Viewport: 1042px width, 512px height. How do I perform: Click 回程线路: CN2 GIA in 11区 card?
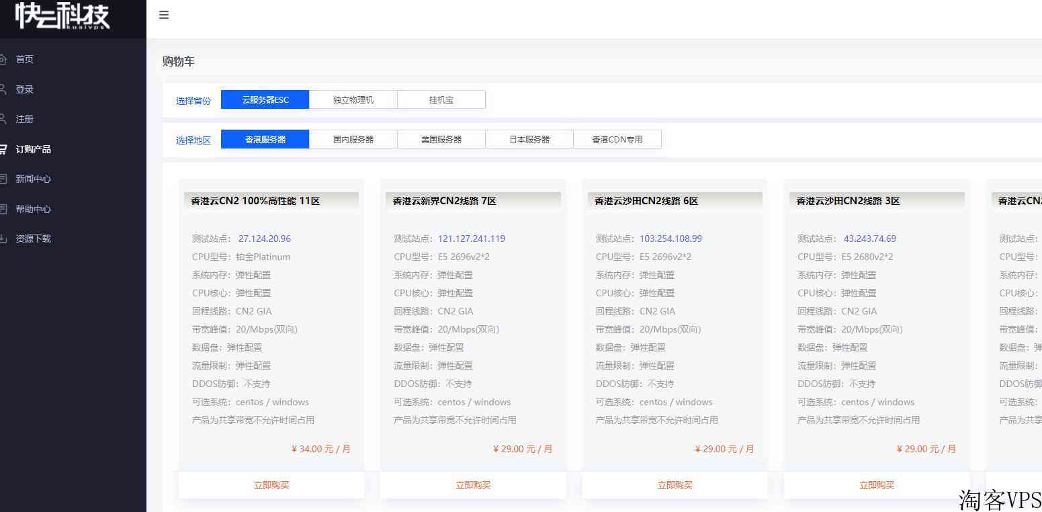coord(232,311)
